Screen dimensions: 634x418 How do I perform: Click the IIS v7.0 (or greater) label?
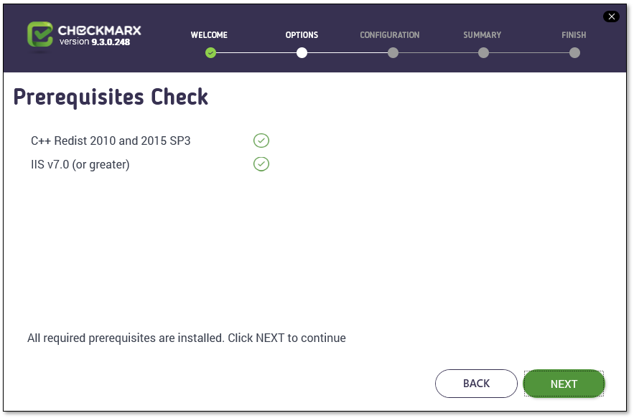(80, 164)
